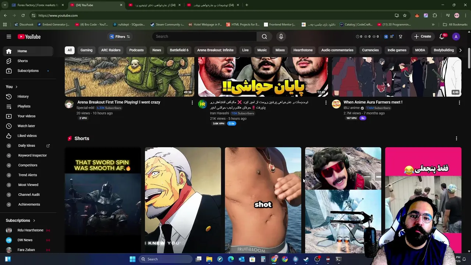Open the purple account avatar menu

coord(456,36)
